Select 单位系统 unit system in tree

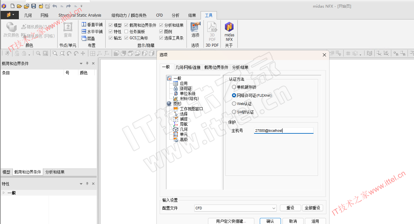pos(187,93)
